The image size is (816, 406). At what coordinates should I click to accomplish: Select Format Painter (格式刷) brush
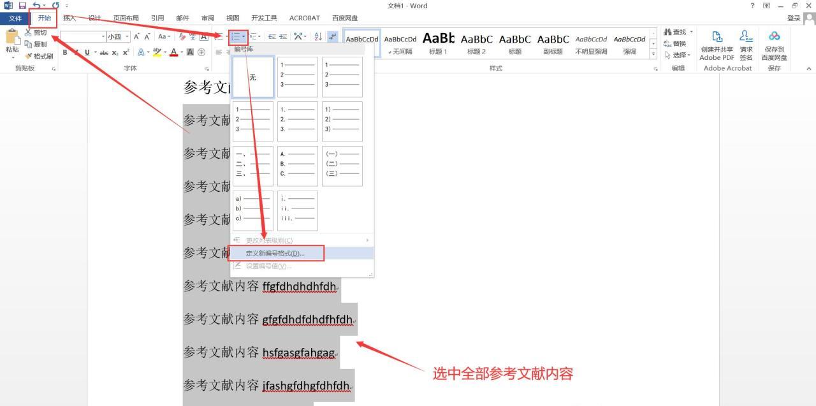tap(28, 56)
